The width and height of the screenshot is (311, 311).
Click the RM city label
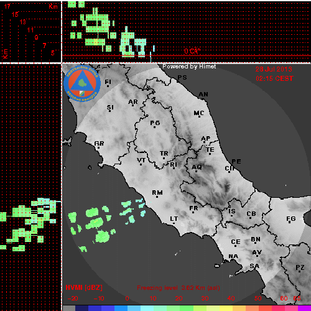point(157,193)
